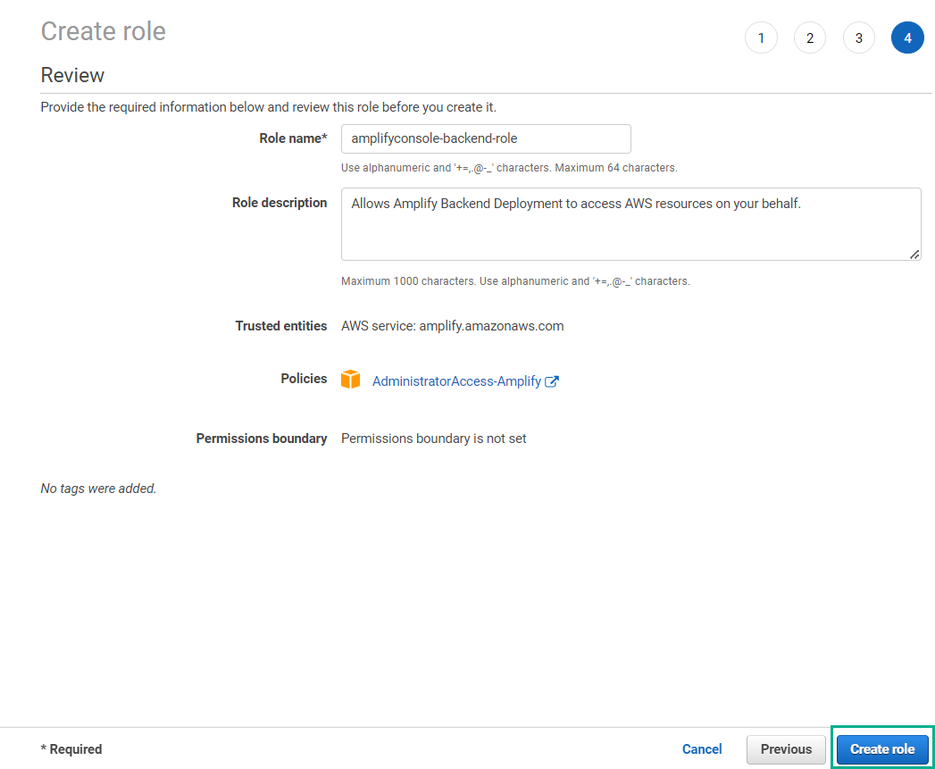Click the orange policy box icon
Image resolution: width=935 pixels, height=769 pixels.
tap(351, 380)
